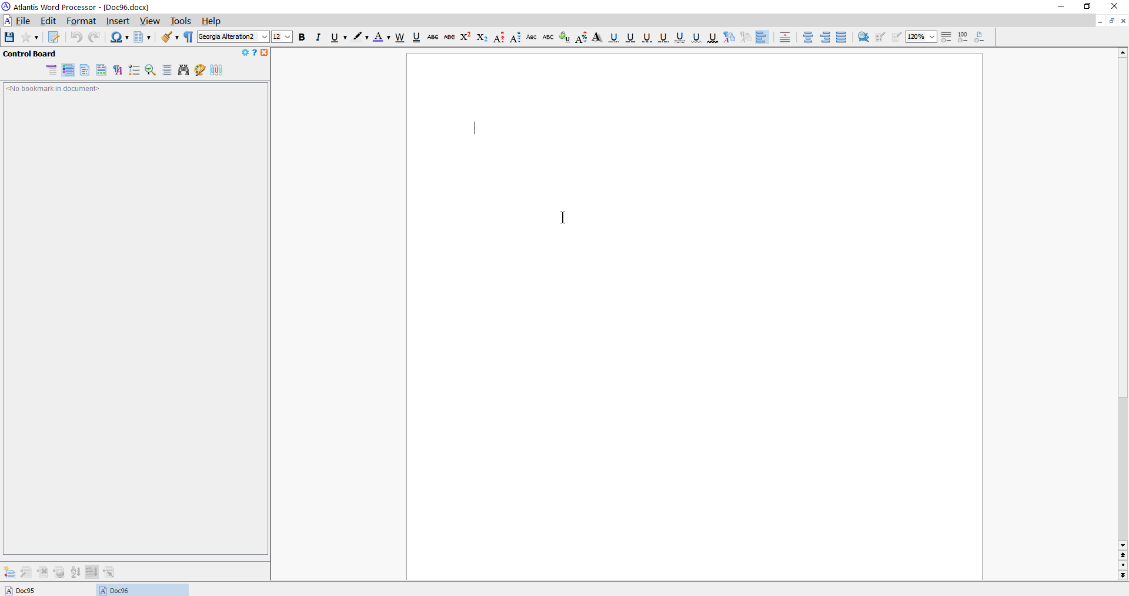Open the Help menu
This screenshot has width=1129, height=596.
click(211, 21)
